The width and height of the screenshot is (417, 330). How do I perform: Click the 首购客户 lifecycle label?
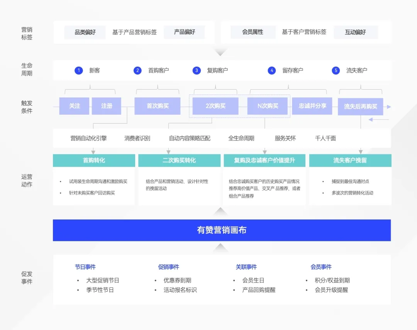pos(159,71)
